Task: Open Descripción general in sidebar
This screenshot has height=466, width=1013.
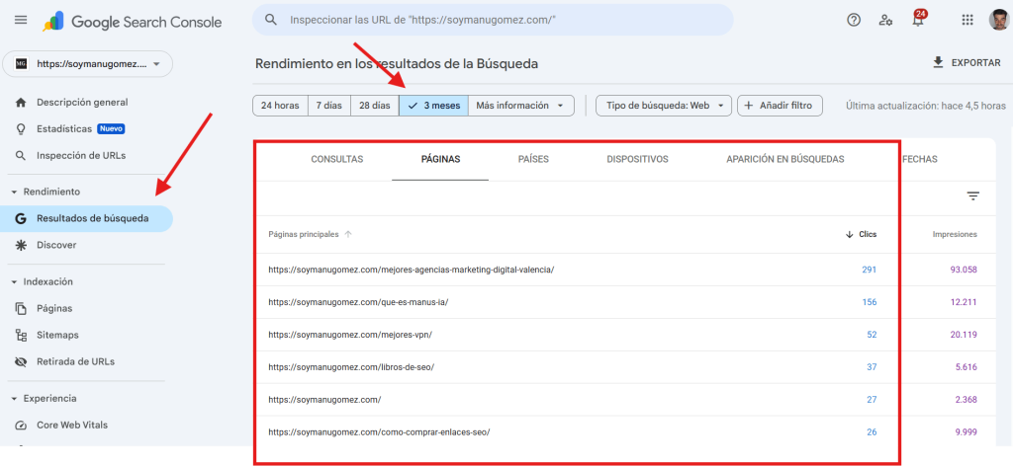Action: 82,103
